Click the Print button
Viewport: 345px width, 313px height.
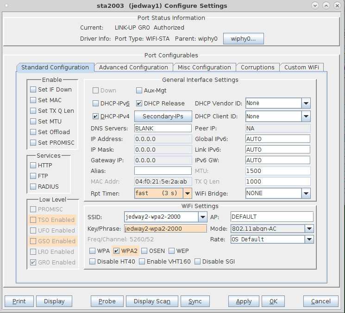coord(19,301)
